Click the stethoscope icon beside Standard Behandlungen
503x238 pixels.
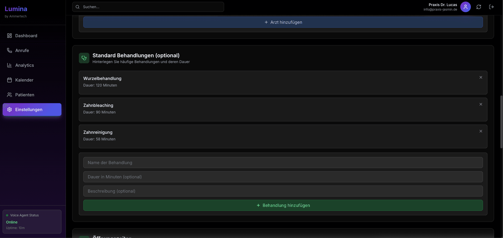coord(84,58)
